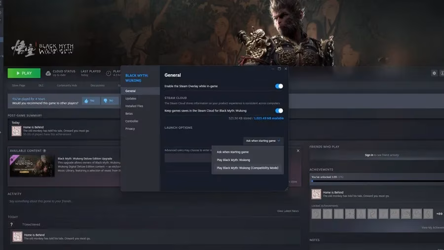Click Sign in to see friend activity
The image size is (444, 250).
coord(382,155)
